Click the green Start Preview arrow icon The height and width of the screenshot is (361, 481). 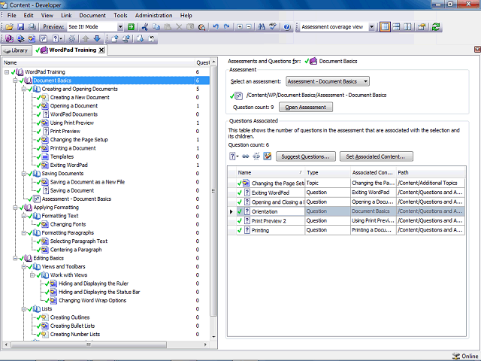click(x=131, y=27)
